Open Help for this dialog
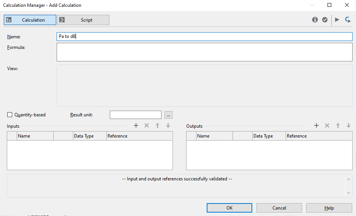Screen dimensions: 356x216 point(329,208)
